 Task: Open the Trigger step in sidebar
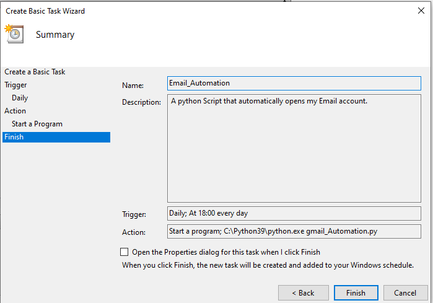pos(15,85)
